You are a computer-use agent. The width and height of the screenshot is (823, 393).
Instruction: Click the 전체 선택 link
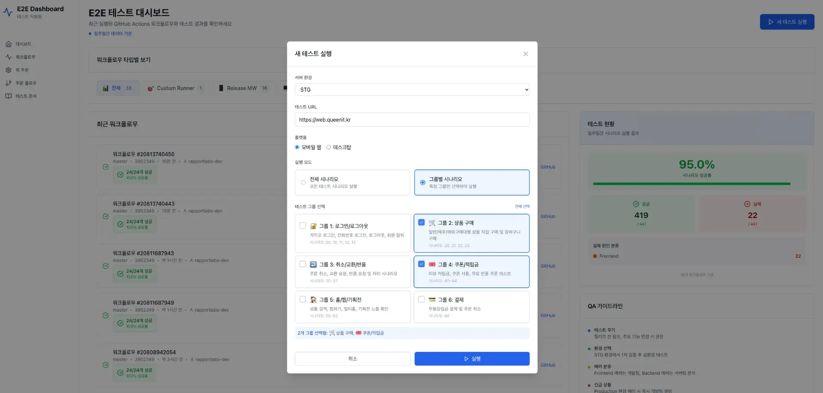click(x=522, y=206)
